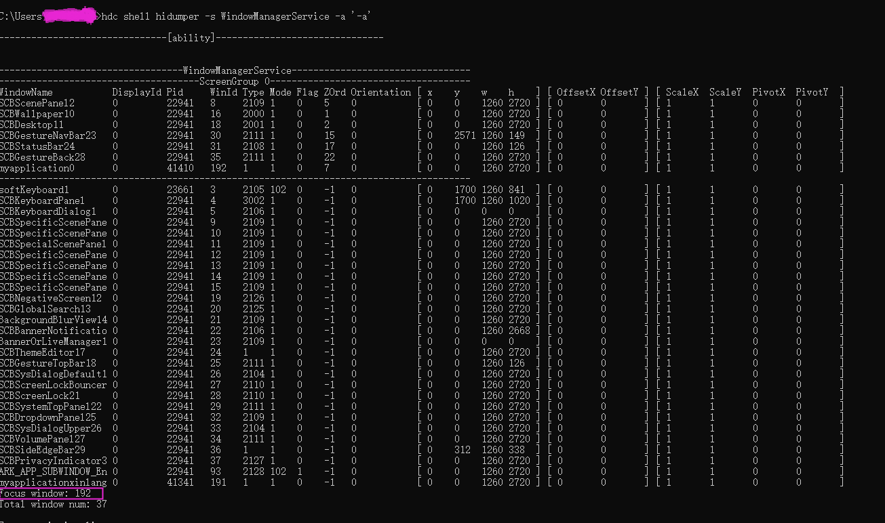Click the Orientation column header
Image resolution: width=885 pixels, height=523 pixels.
[x=381, y=92]
